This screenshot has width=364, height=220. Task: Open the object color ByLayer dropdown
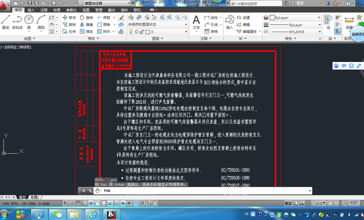[x=296, y=18]
